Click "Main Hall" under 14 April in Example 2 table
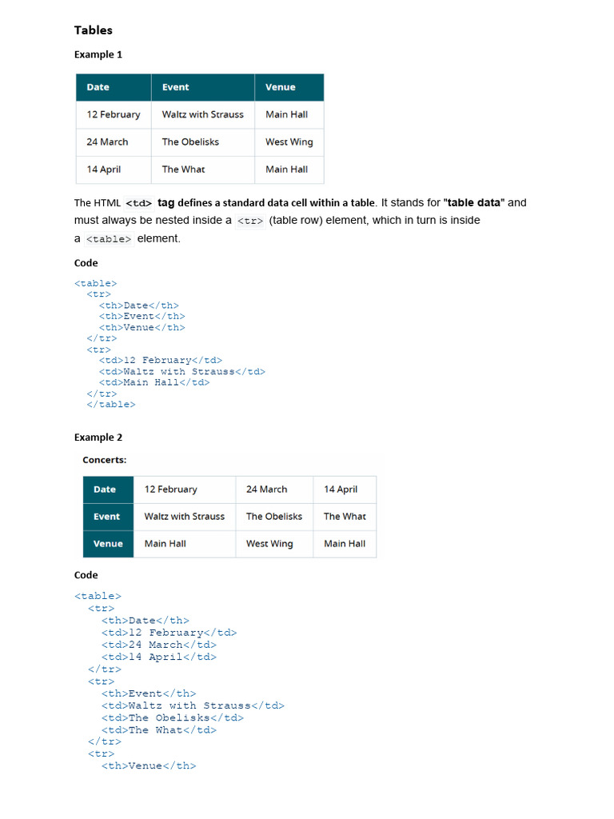Viewport: 614px width, 819px height. [345, 544]
